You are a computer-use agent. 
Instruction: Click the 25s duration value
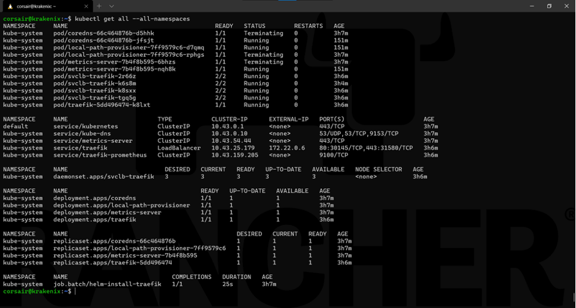(x=228, y=284)
